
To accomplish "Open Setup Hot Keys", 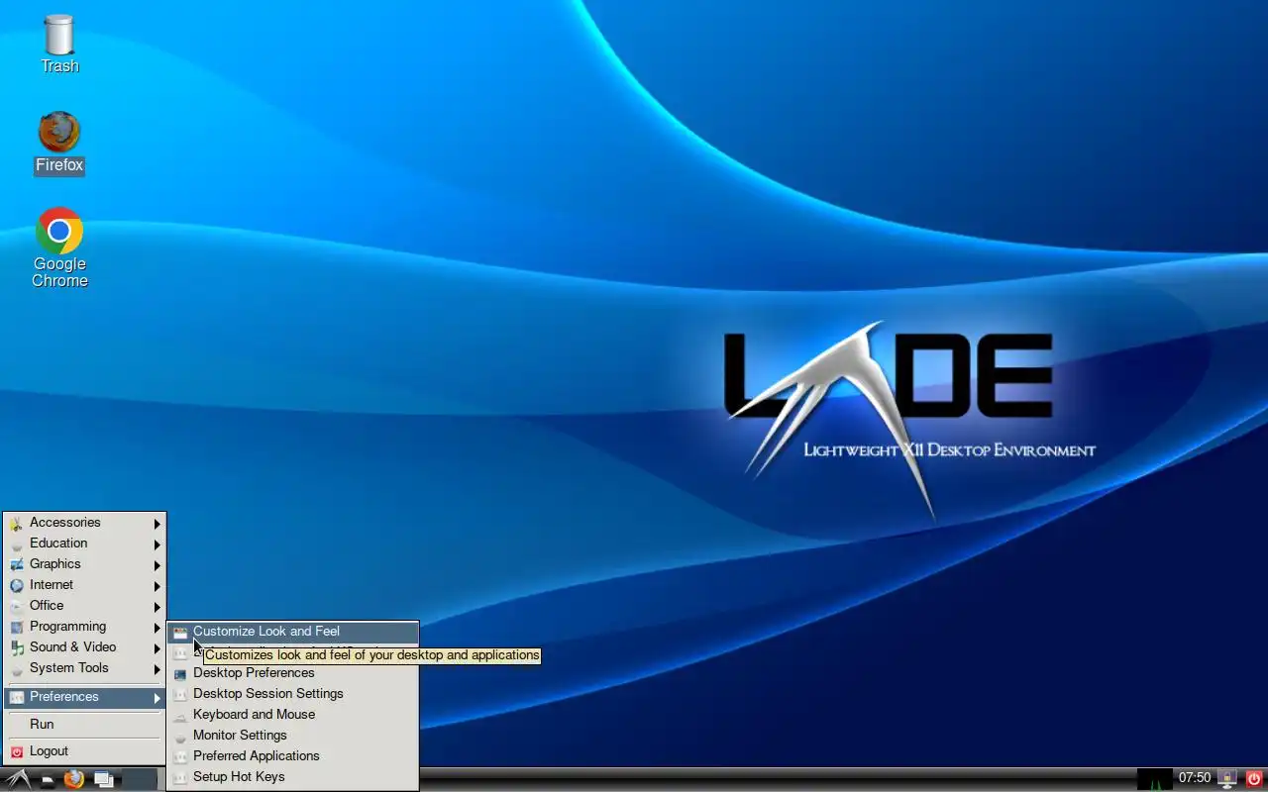I will [x=292, y=777].
